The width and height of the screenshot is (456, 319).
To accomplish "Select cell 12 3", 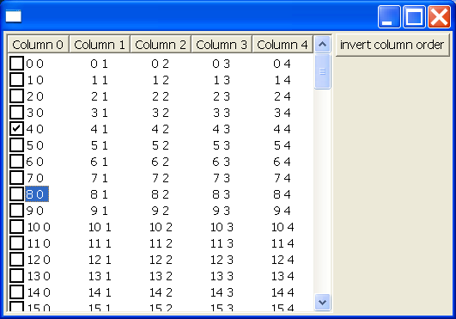I will click(222, 260).
